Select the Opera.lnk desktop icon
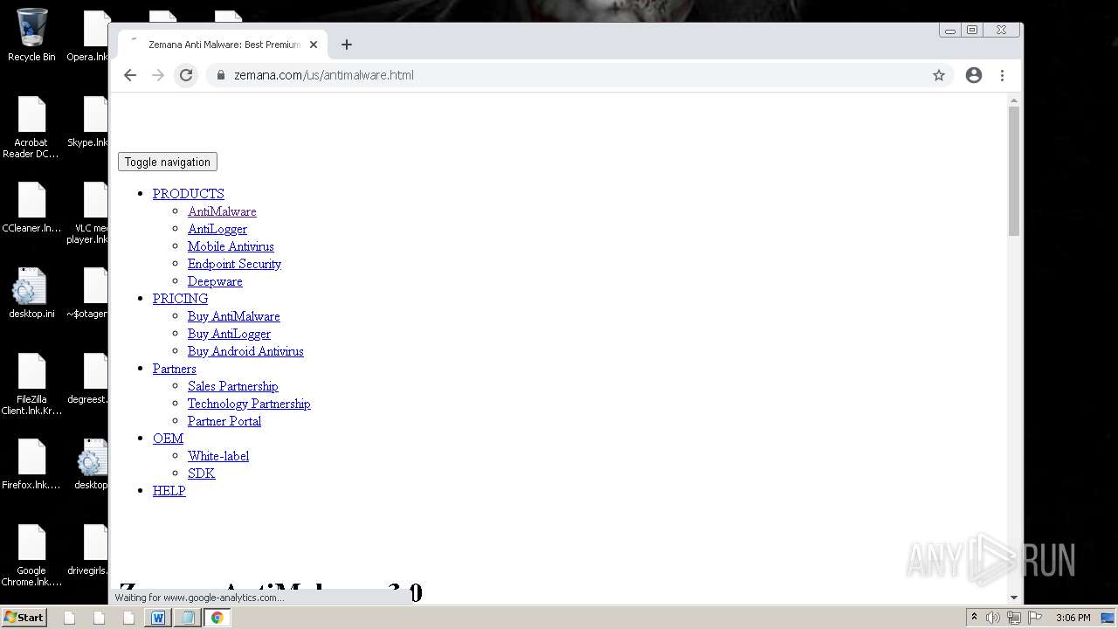The height and width of the screenshot is (629, 1118). click(88, 37)
